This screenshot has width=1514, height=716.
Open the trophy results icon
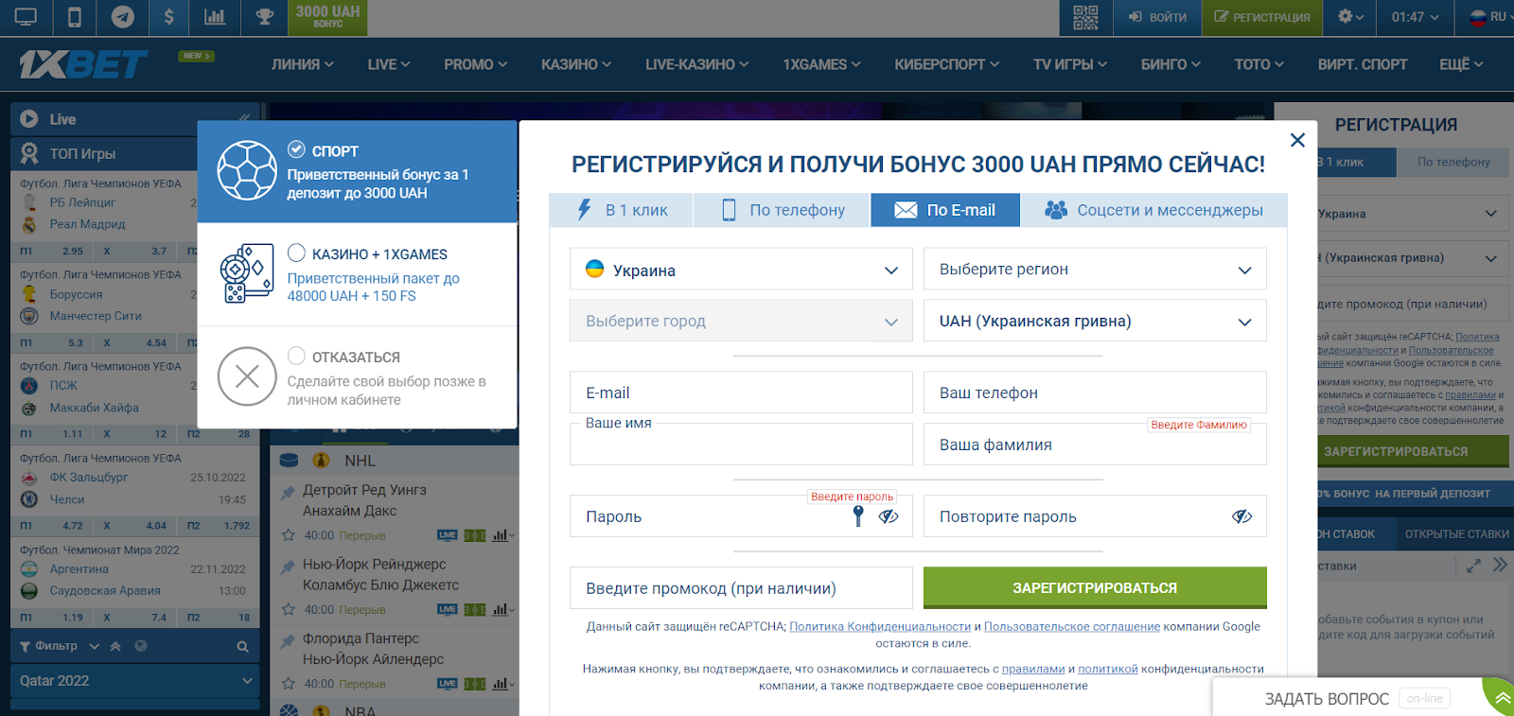click(x=264, y=17)
